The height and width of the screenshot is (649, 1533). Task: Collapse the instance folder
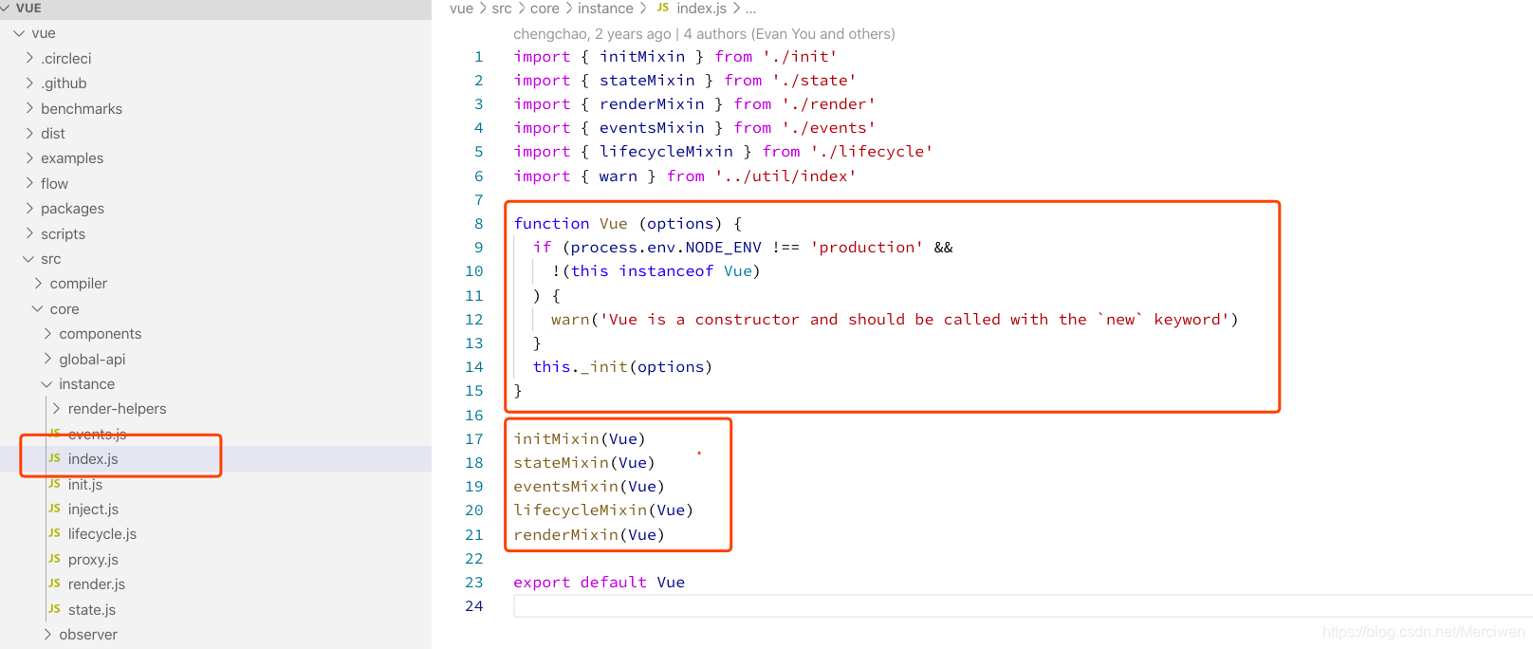(x=47, y=384)
